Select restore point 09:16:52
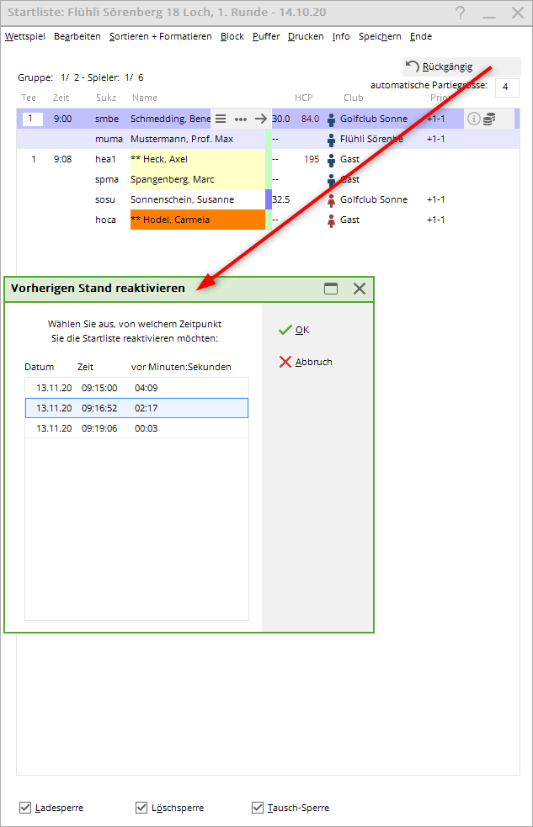 [136, 408]
